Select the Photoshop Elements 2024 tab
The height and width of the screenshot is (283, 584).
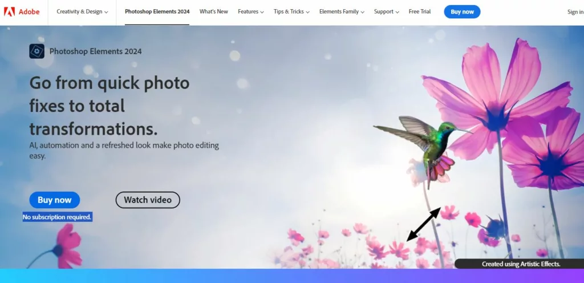157,11
